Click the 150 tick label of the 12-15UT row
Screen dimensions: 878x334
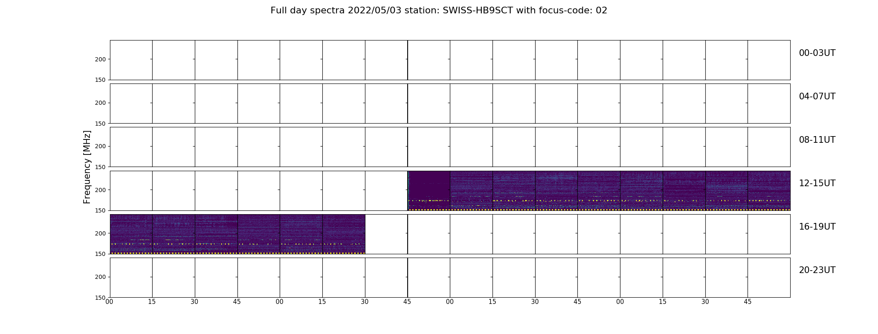[100, 210]
